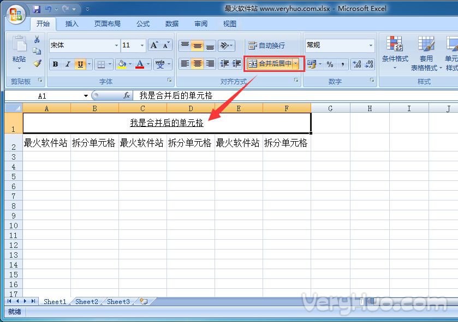
Task: Switch to the 数据 ribbon tab
Action: point(172,24)
